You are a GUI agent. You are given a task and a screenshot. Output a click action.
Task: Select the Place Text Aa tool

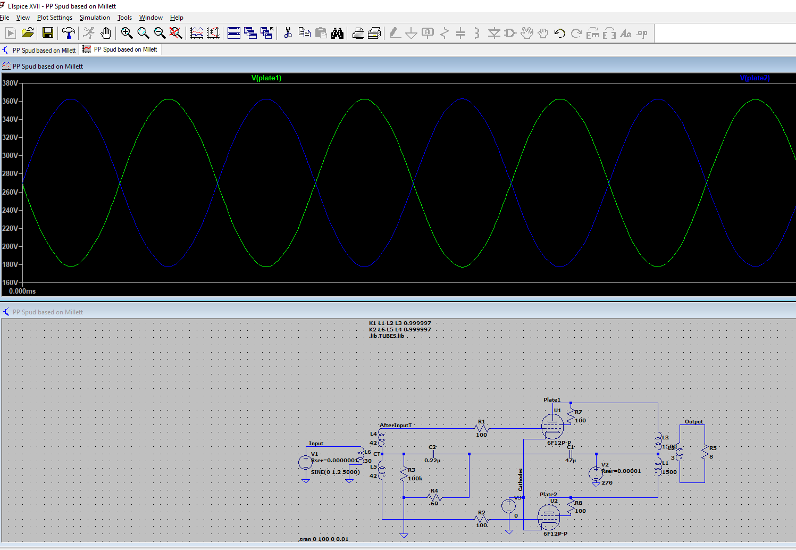click(626, 33)
